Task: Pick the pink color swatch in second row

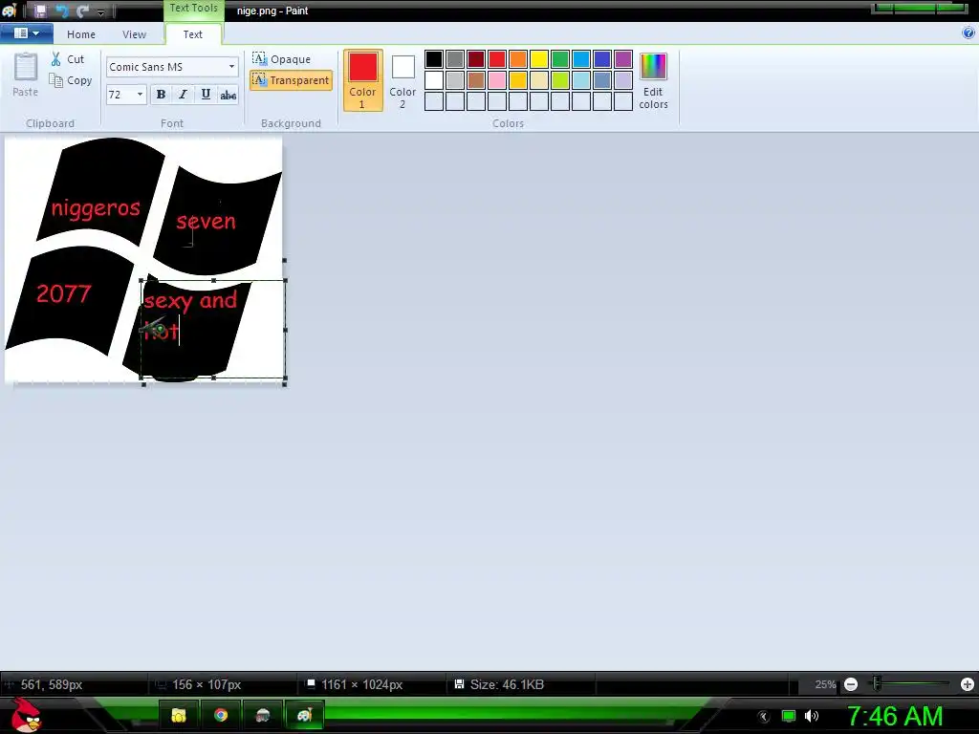Action: (497, 80)
